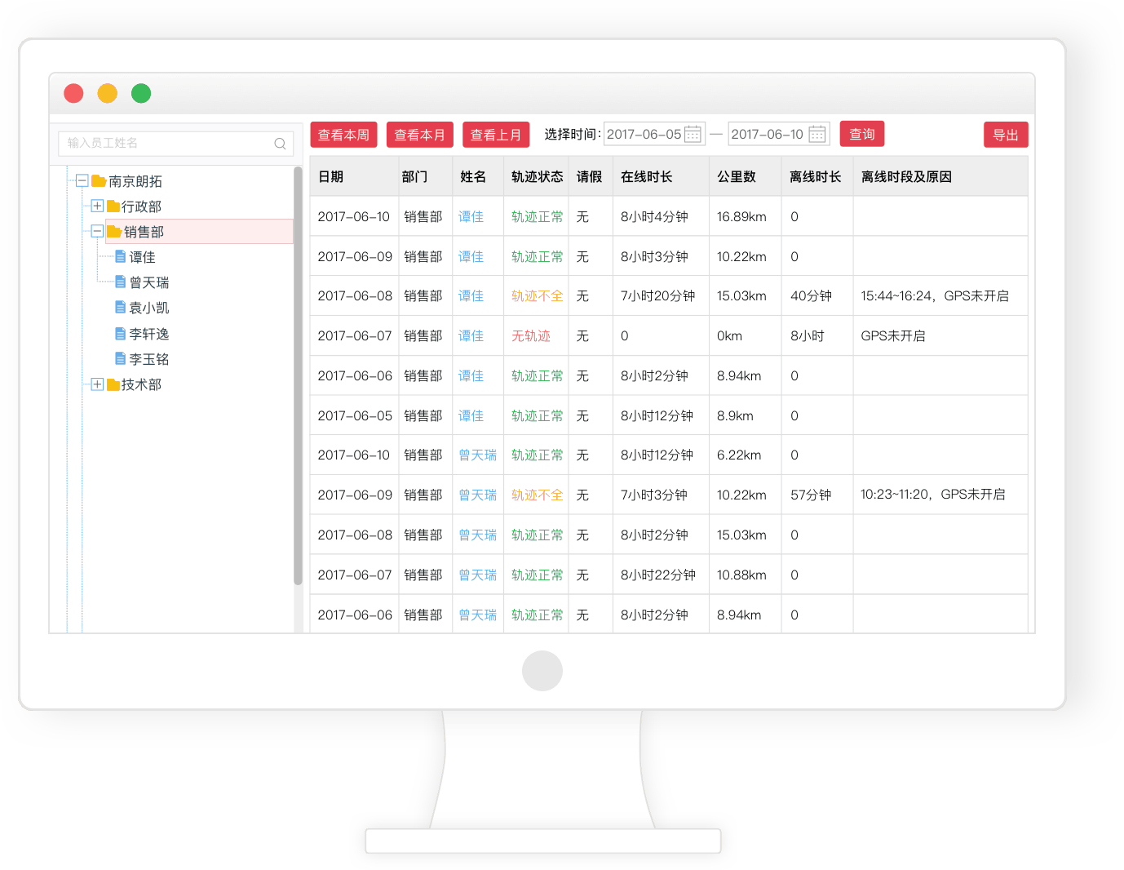
Task: Click the 查询 query button
Action: pyautogui.click(x=862, y=134)
